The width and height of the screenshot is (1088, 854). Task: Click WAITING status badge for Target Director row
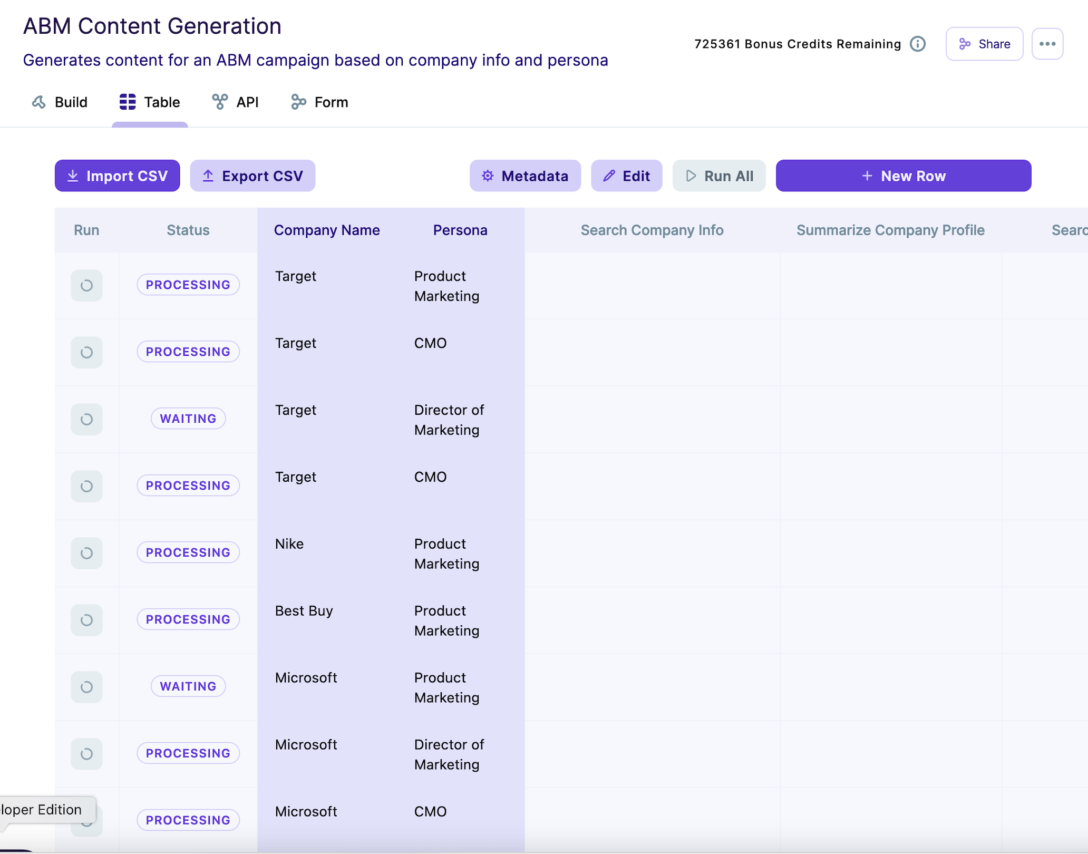pos(188,419)
